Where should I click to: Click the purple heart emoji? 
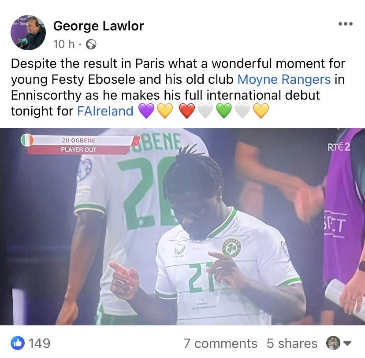pyautogui.click(x=146, y=111)
